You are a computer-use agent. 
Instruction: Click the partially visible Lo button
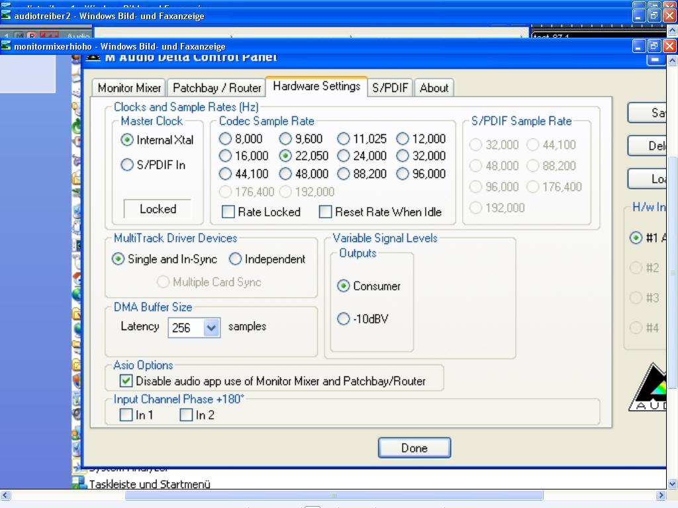647,179
